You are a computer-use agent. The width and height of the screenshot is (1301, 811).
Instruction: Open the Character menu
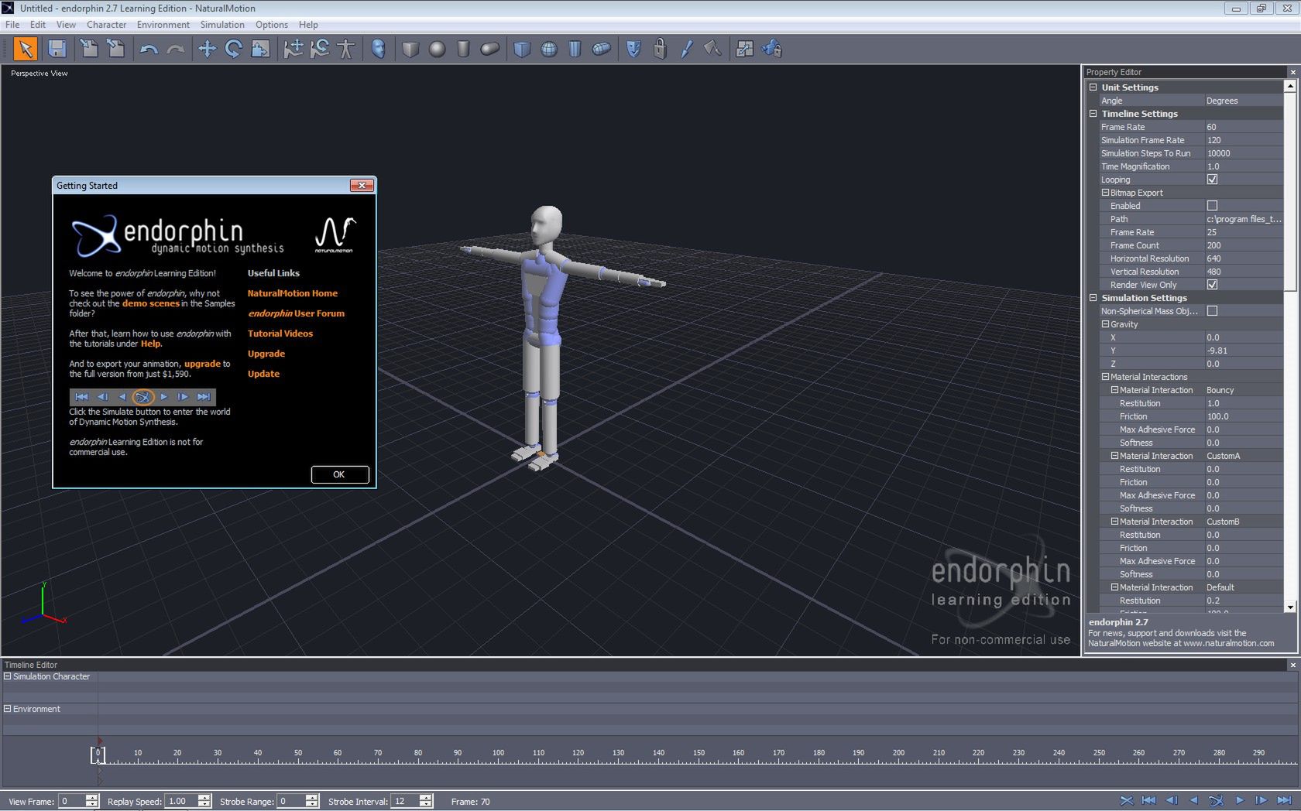pyautogui.click(x=106, y=25)
